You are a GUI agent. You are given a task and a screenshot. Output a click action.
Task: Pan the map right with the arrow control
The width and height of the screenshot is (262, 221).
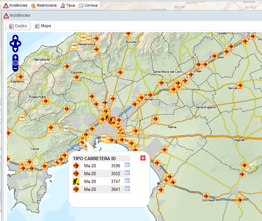[x=19, y=44]
